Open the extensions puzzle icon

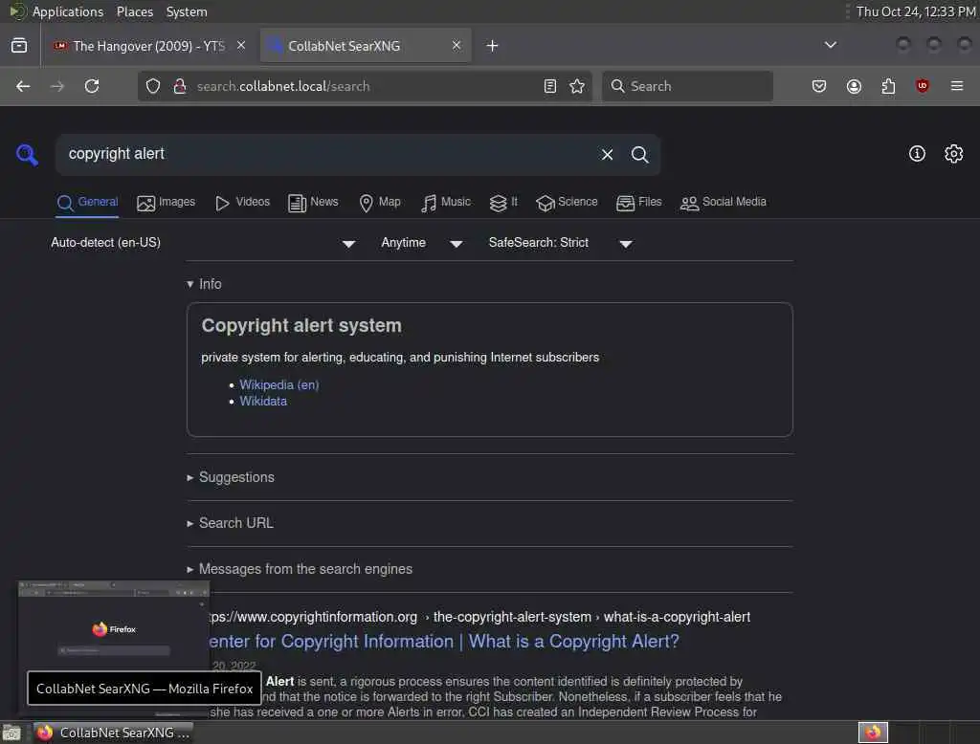point(888,86)
